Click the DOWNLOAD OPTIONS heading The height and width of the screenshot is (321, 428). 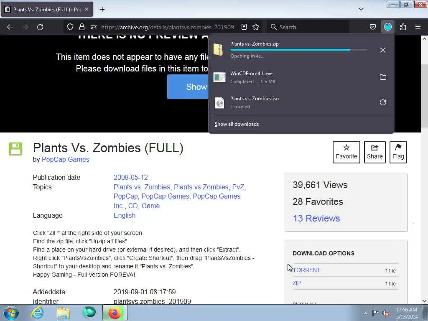click(324, 253)
